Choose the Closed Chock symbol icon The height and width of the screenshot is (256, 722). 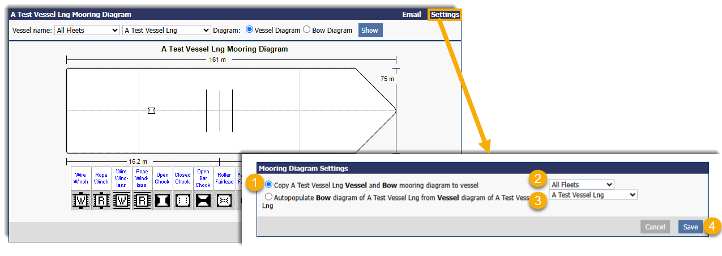coord(183,200)
